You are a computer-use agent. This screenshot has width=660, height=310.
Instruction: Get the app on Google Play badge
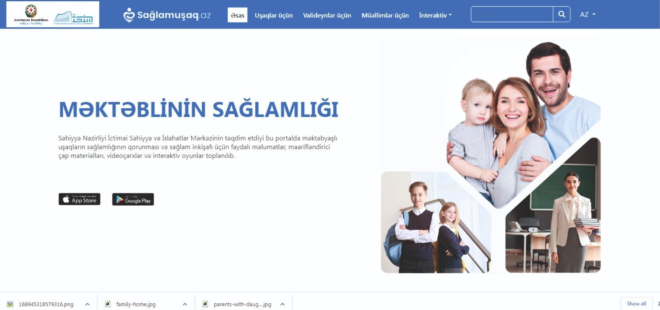coord(133,200)
